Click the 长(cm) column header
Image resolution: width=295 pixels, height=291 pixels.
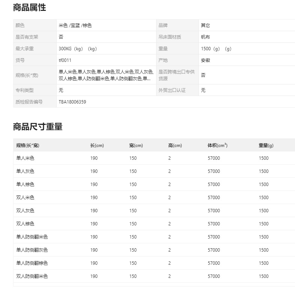pos(97,145)
